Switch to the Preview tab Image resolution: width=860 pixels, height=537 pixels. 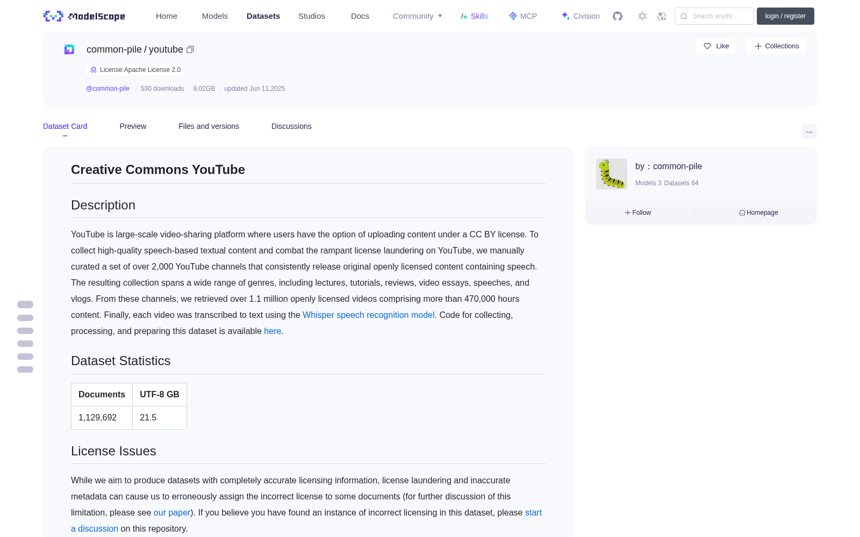pyautogui.click(x=133, y=126)
